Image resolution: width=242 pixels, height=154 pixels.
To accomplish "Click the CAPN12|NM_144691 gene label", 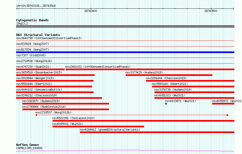I will tap(29, 148).
